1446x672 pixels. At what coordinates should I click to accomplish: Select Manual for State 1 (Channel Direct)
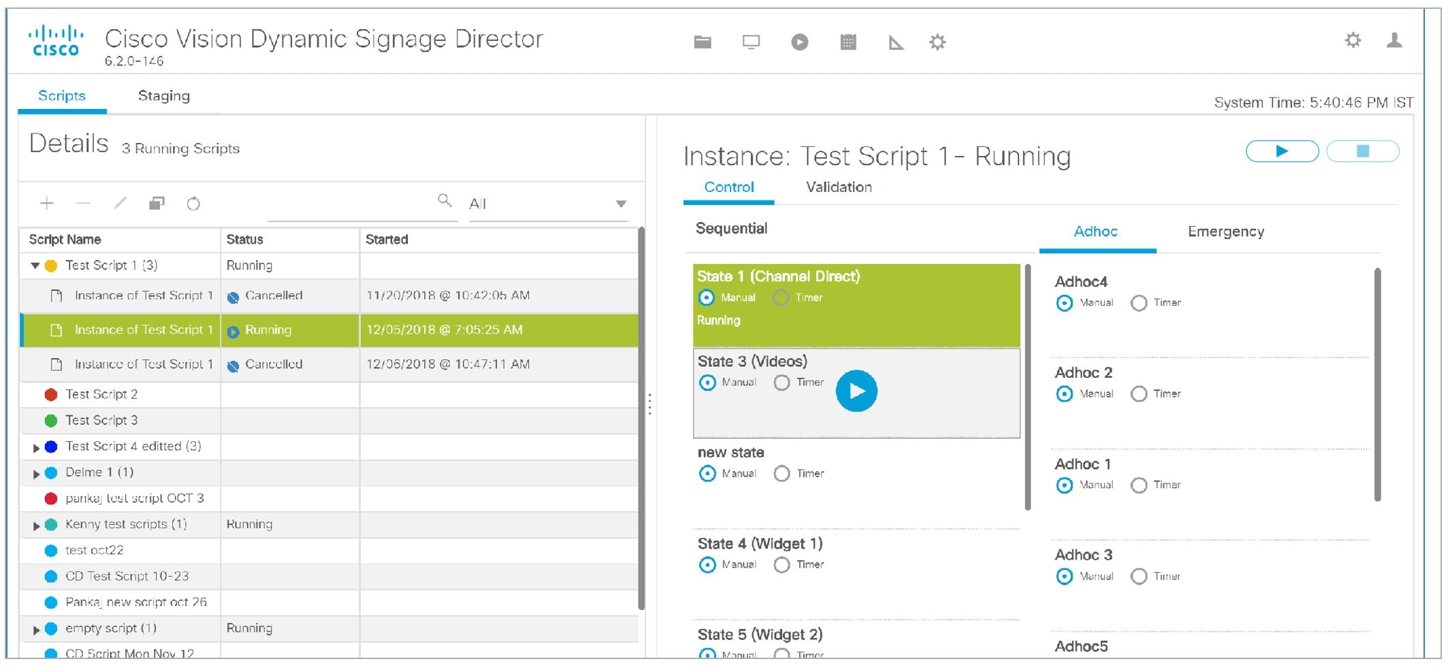707,298
